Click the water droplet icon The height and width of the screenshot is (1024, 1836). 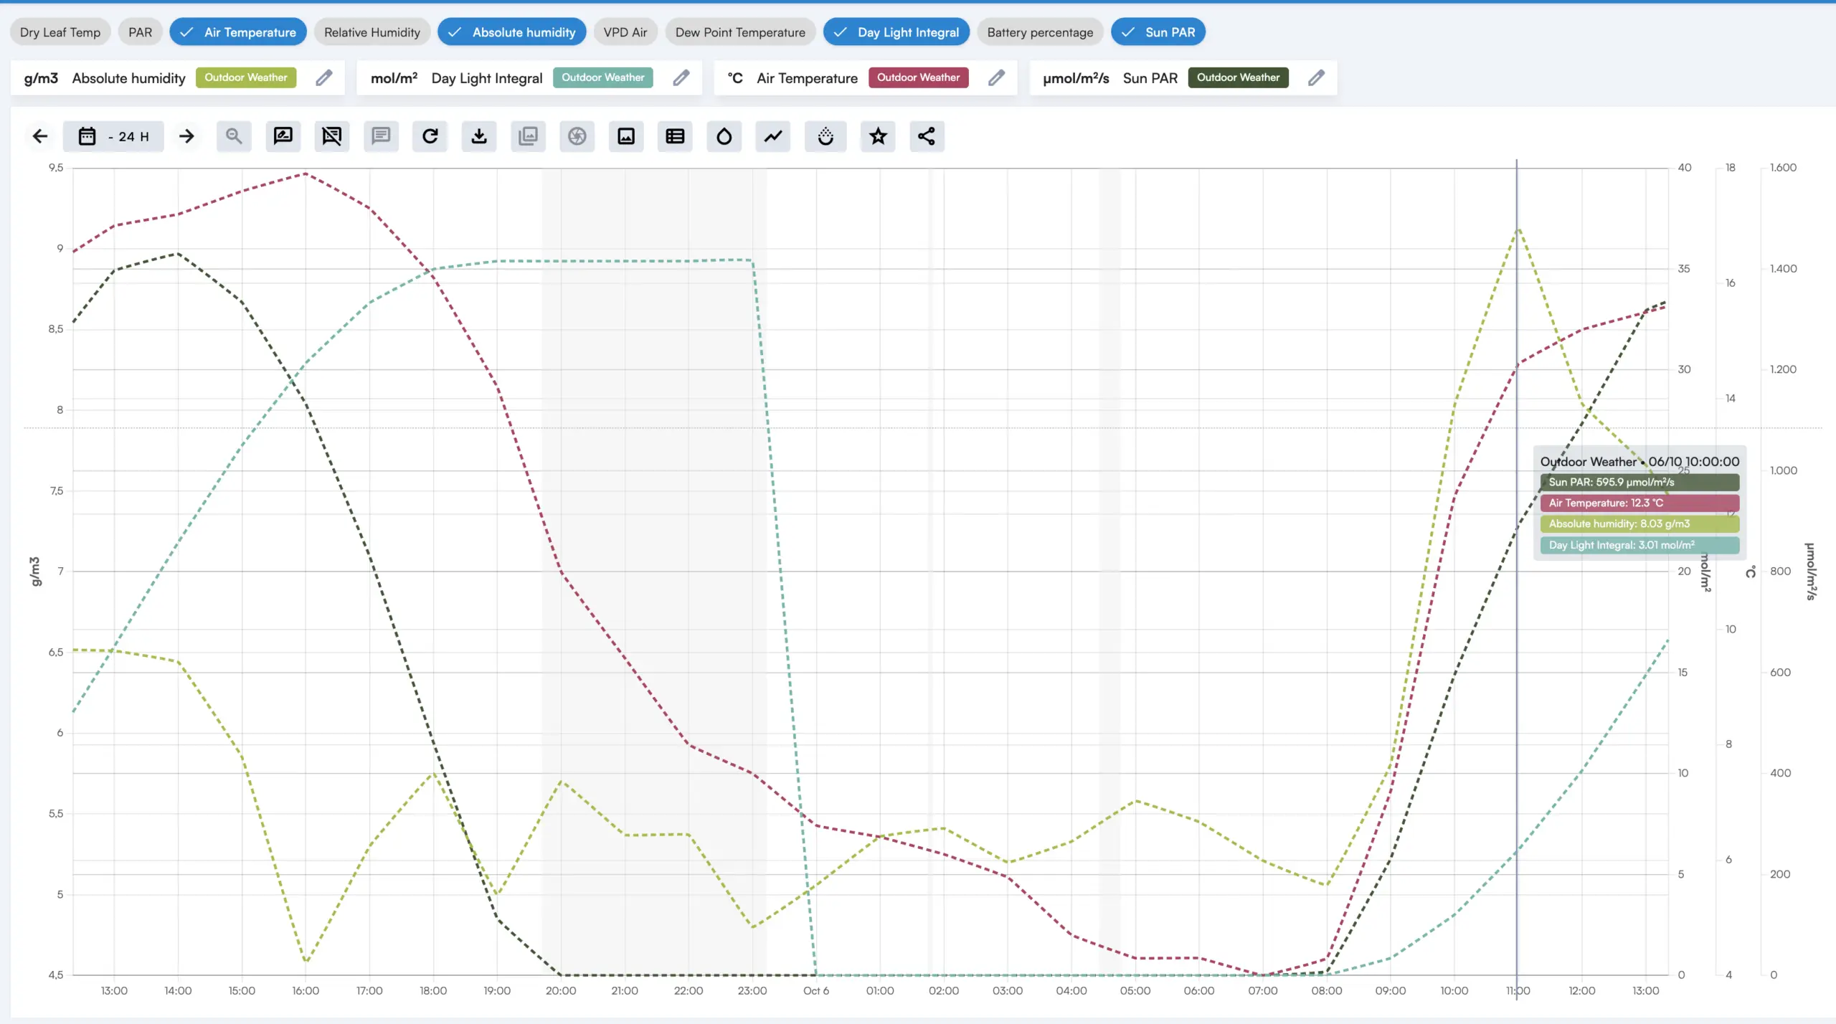click(x=724, y=136)
